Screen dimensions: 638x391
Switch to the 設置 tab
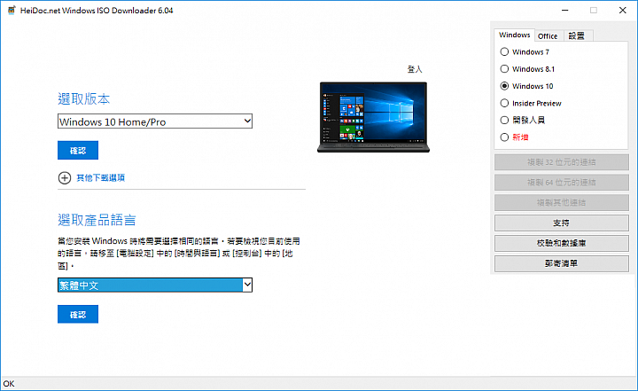[x=577, y=35]
